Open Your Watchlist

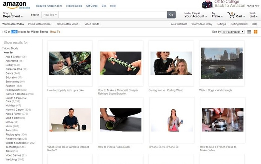(179, 24)
